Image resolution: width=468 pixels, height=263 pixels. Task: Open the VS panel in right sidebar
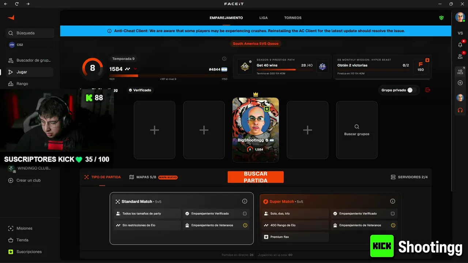460,33
